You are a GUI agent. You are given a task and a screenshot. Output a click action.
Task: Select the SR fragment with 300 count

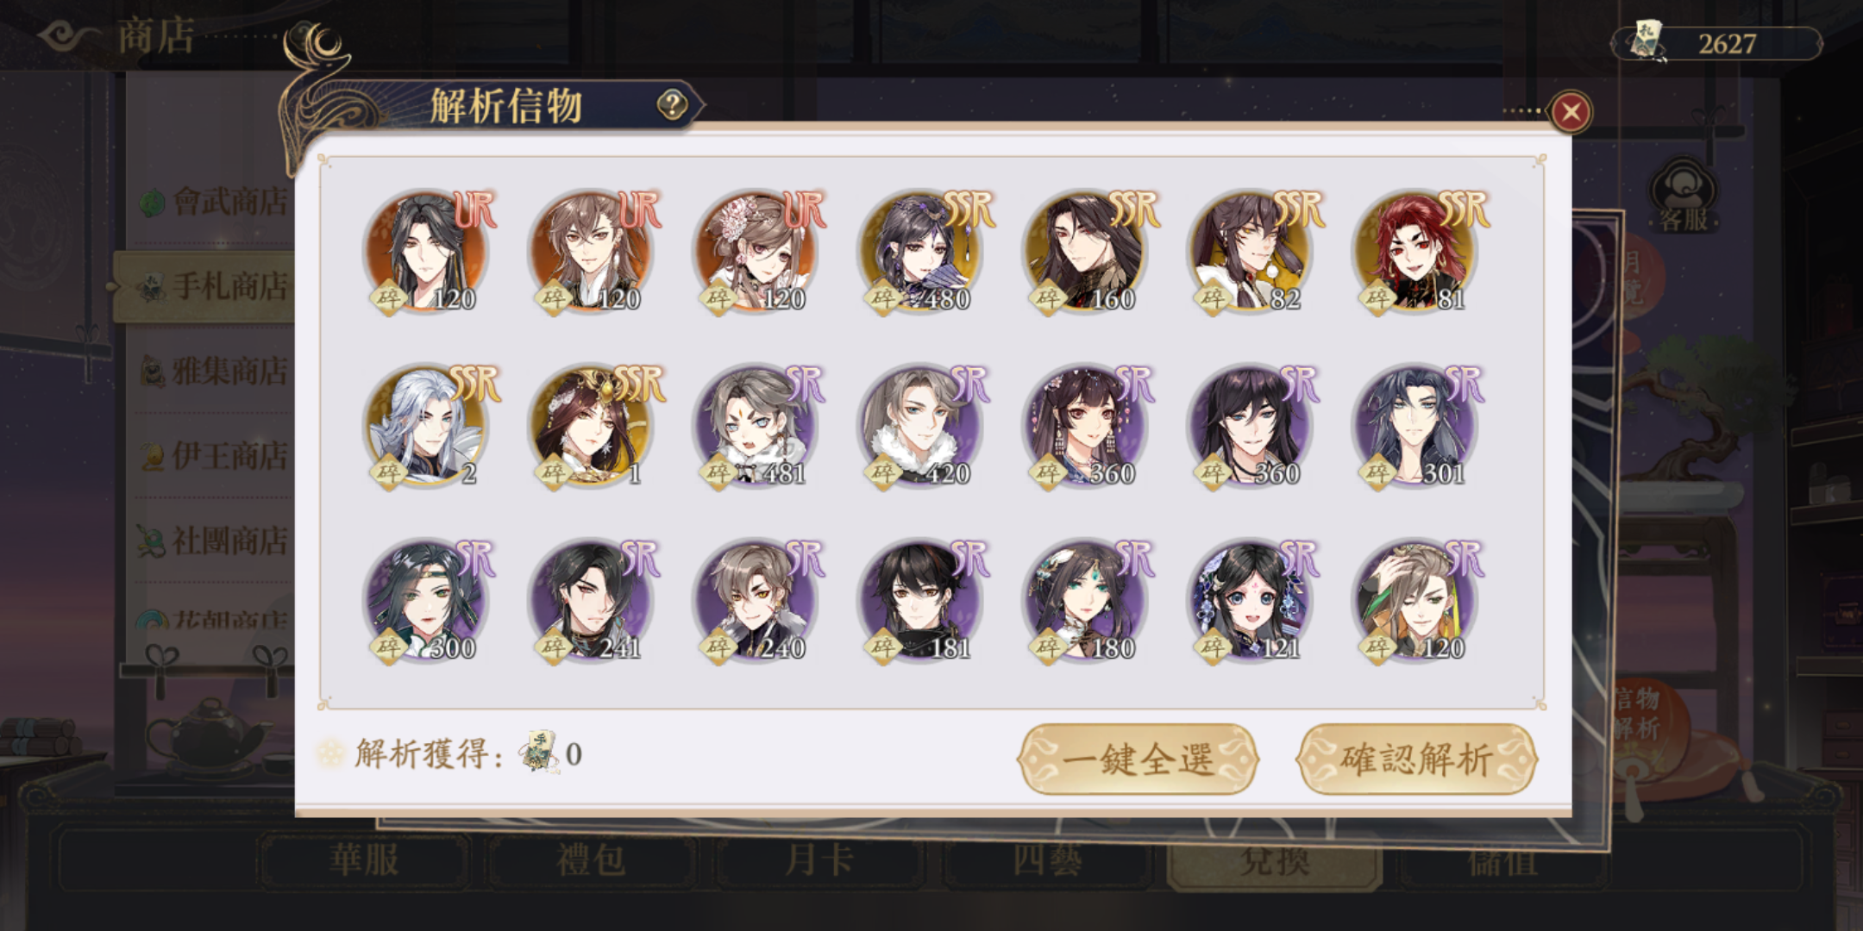point(426,600)
